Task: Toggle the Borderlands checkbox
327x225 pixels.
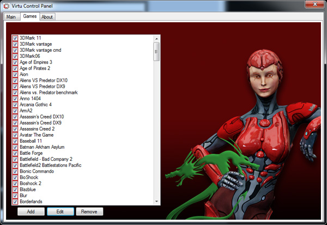Action: point(15,202)
